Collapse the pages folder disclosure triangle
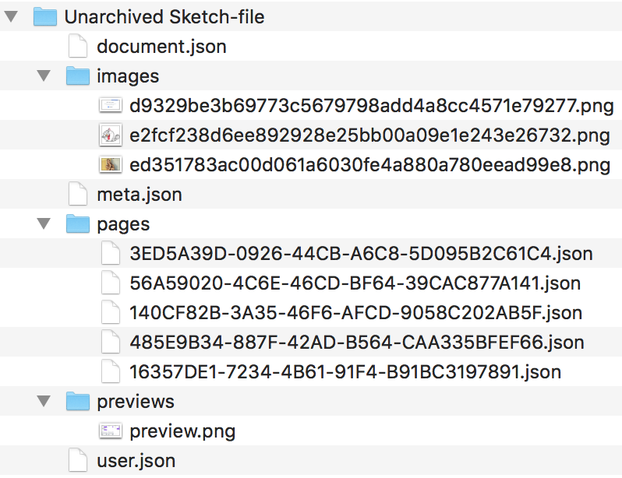622x478 pixels. click(44, 223)
